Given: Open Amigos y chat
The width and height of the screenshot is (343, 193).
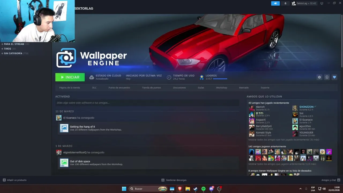Looking at the screenshot, I should [x=331, y=180].
